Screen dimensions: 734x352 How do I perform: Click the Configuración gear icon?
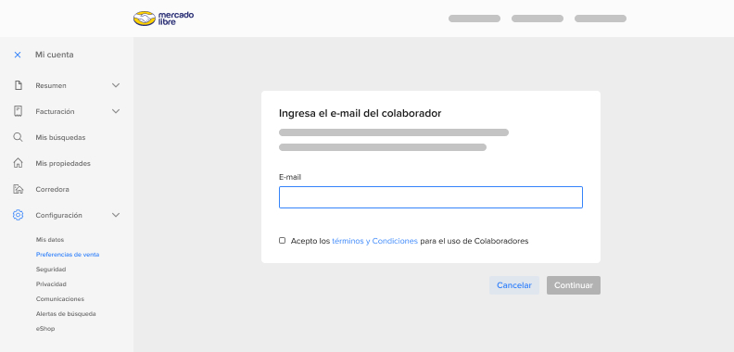click(18, 215)
